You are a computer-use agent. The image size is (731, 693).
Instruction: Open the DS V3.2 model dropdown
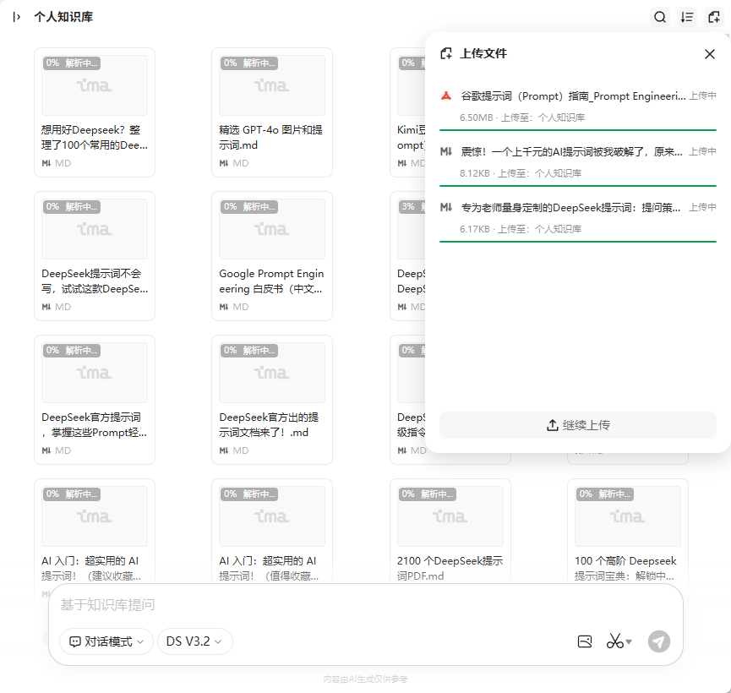(x=194, y=641)
